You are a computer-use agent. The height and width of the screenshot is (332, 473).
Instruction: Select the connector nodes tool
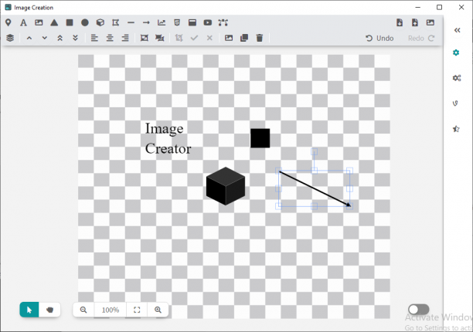(223, 22)
